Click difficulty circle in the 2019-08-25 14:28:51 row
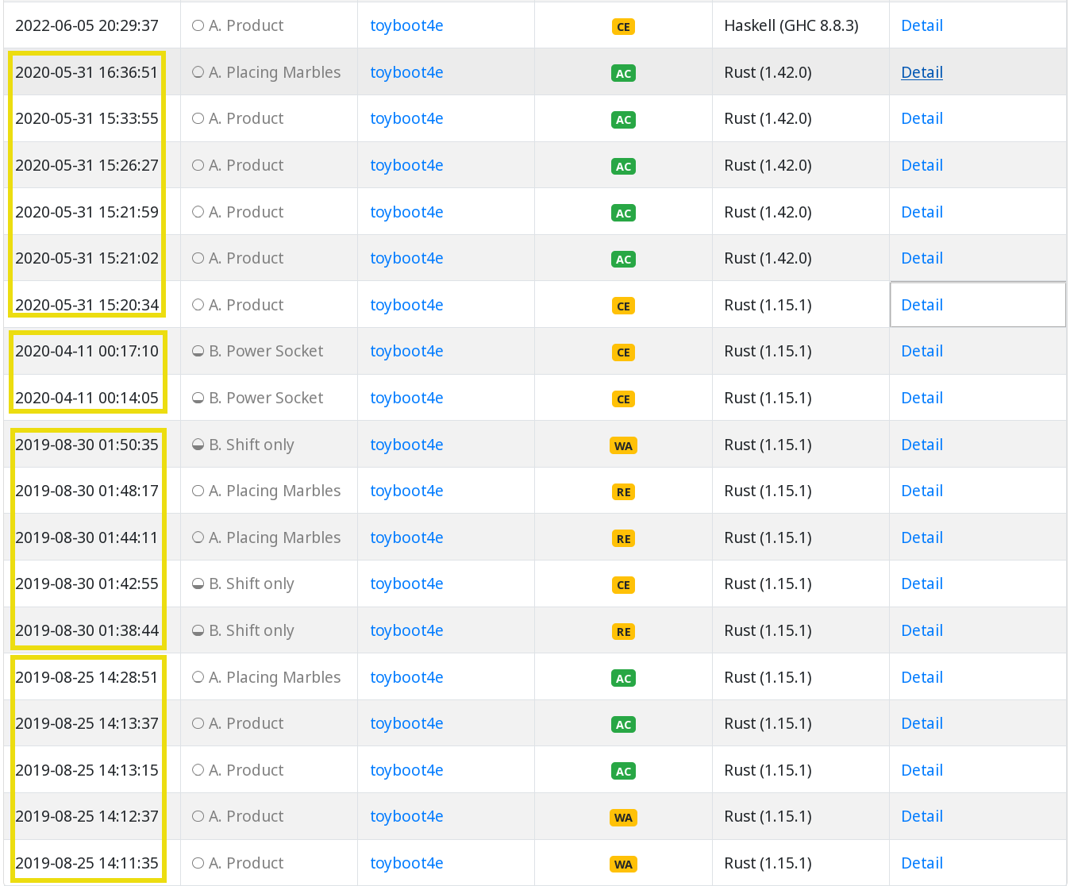Viewport: 1070px width, 886px height. click(x=198, y=677)
